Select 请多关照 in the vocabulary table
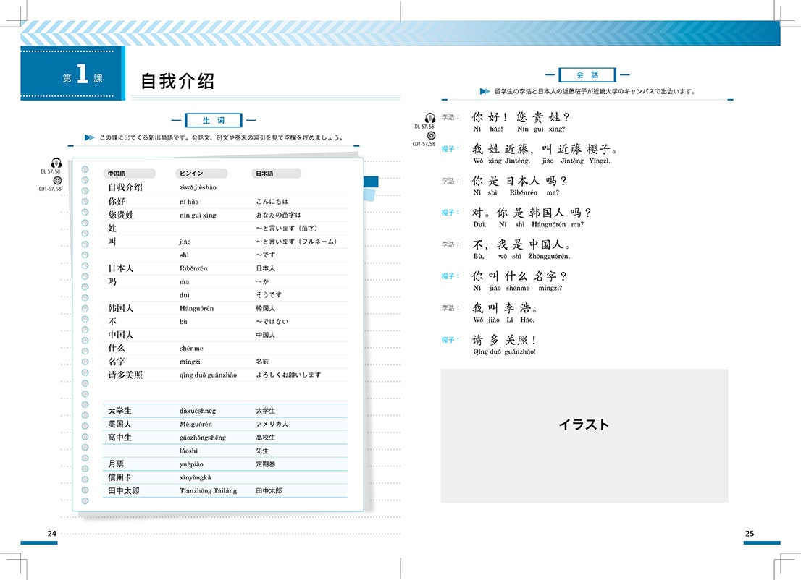The width and height of the screenshot is (801, 580). tap(125, 375)
